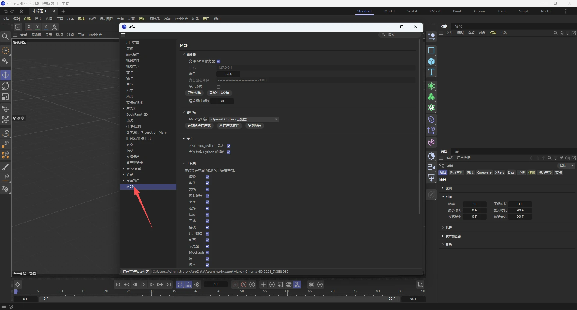The width and height of the screenshot is (577, 310).
Task: Click the viewport search magnifier icon
Action: click(5, 37)
